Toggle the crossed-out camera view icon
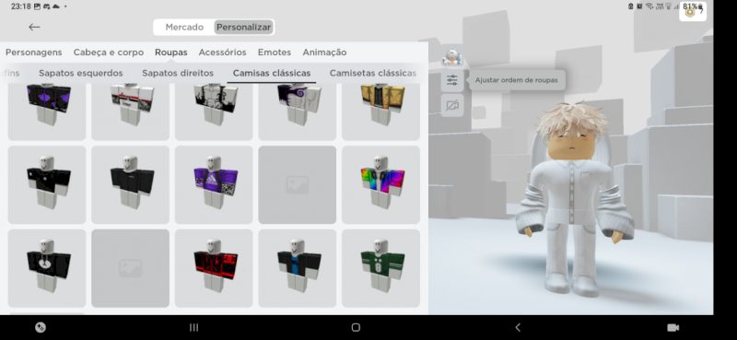 pos(452,105)
